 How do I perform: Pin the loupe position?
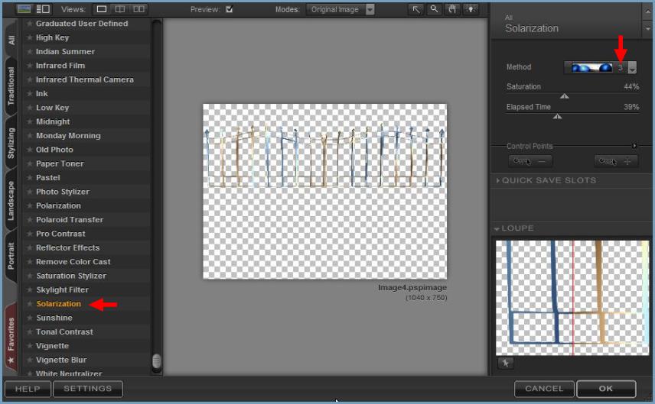click(x=505, y=364)
